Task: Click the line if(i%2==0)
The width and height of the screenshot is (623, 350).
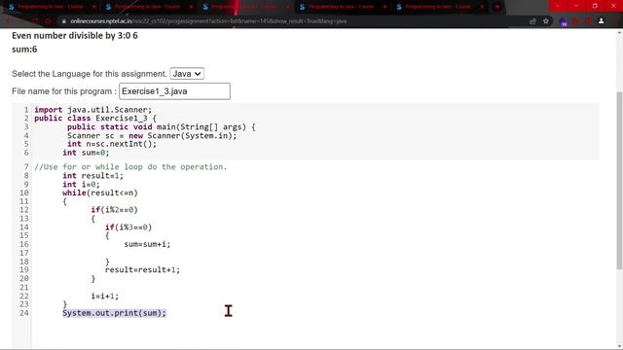Action: (x=115, y=210)
